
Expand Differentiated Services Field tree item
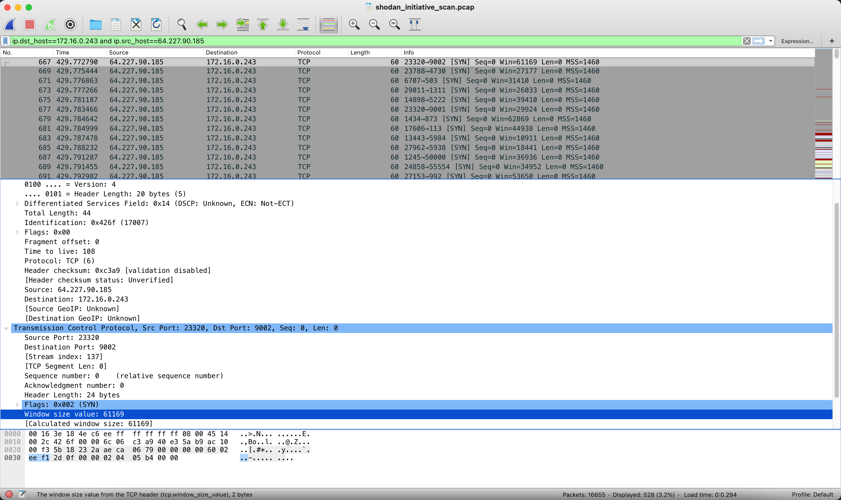tap(17, 203)
